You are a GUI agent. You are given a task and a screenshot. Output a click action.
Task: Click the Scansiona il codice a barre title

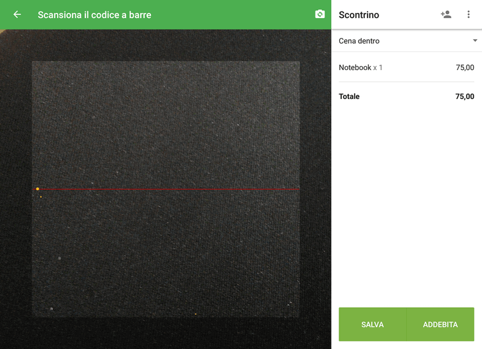pos(94,15)
